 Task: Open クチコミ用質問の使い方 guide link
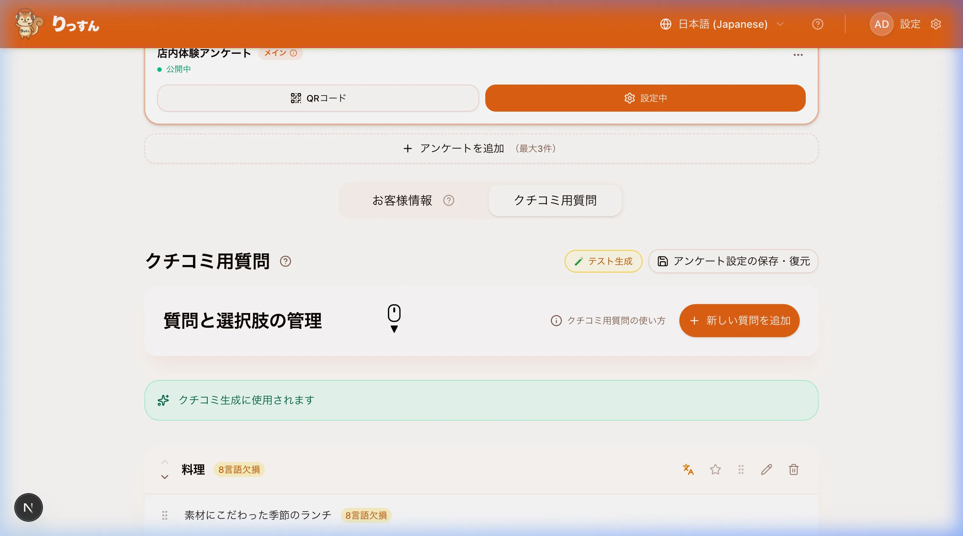[608, 321]
